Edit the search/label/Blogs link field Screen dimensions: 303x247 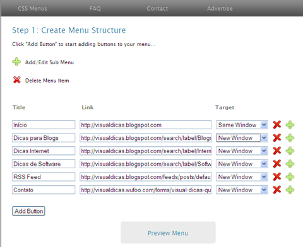tap(146, 138)
